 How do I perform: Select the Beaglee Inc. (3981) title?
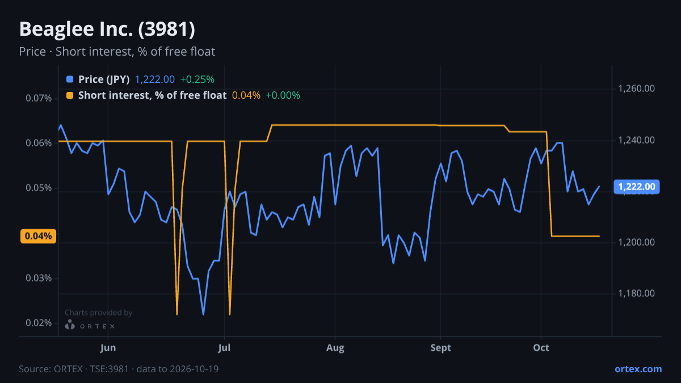[107, 30]
